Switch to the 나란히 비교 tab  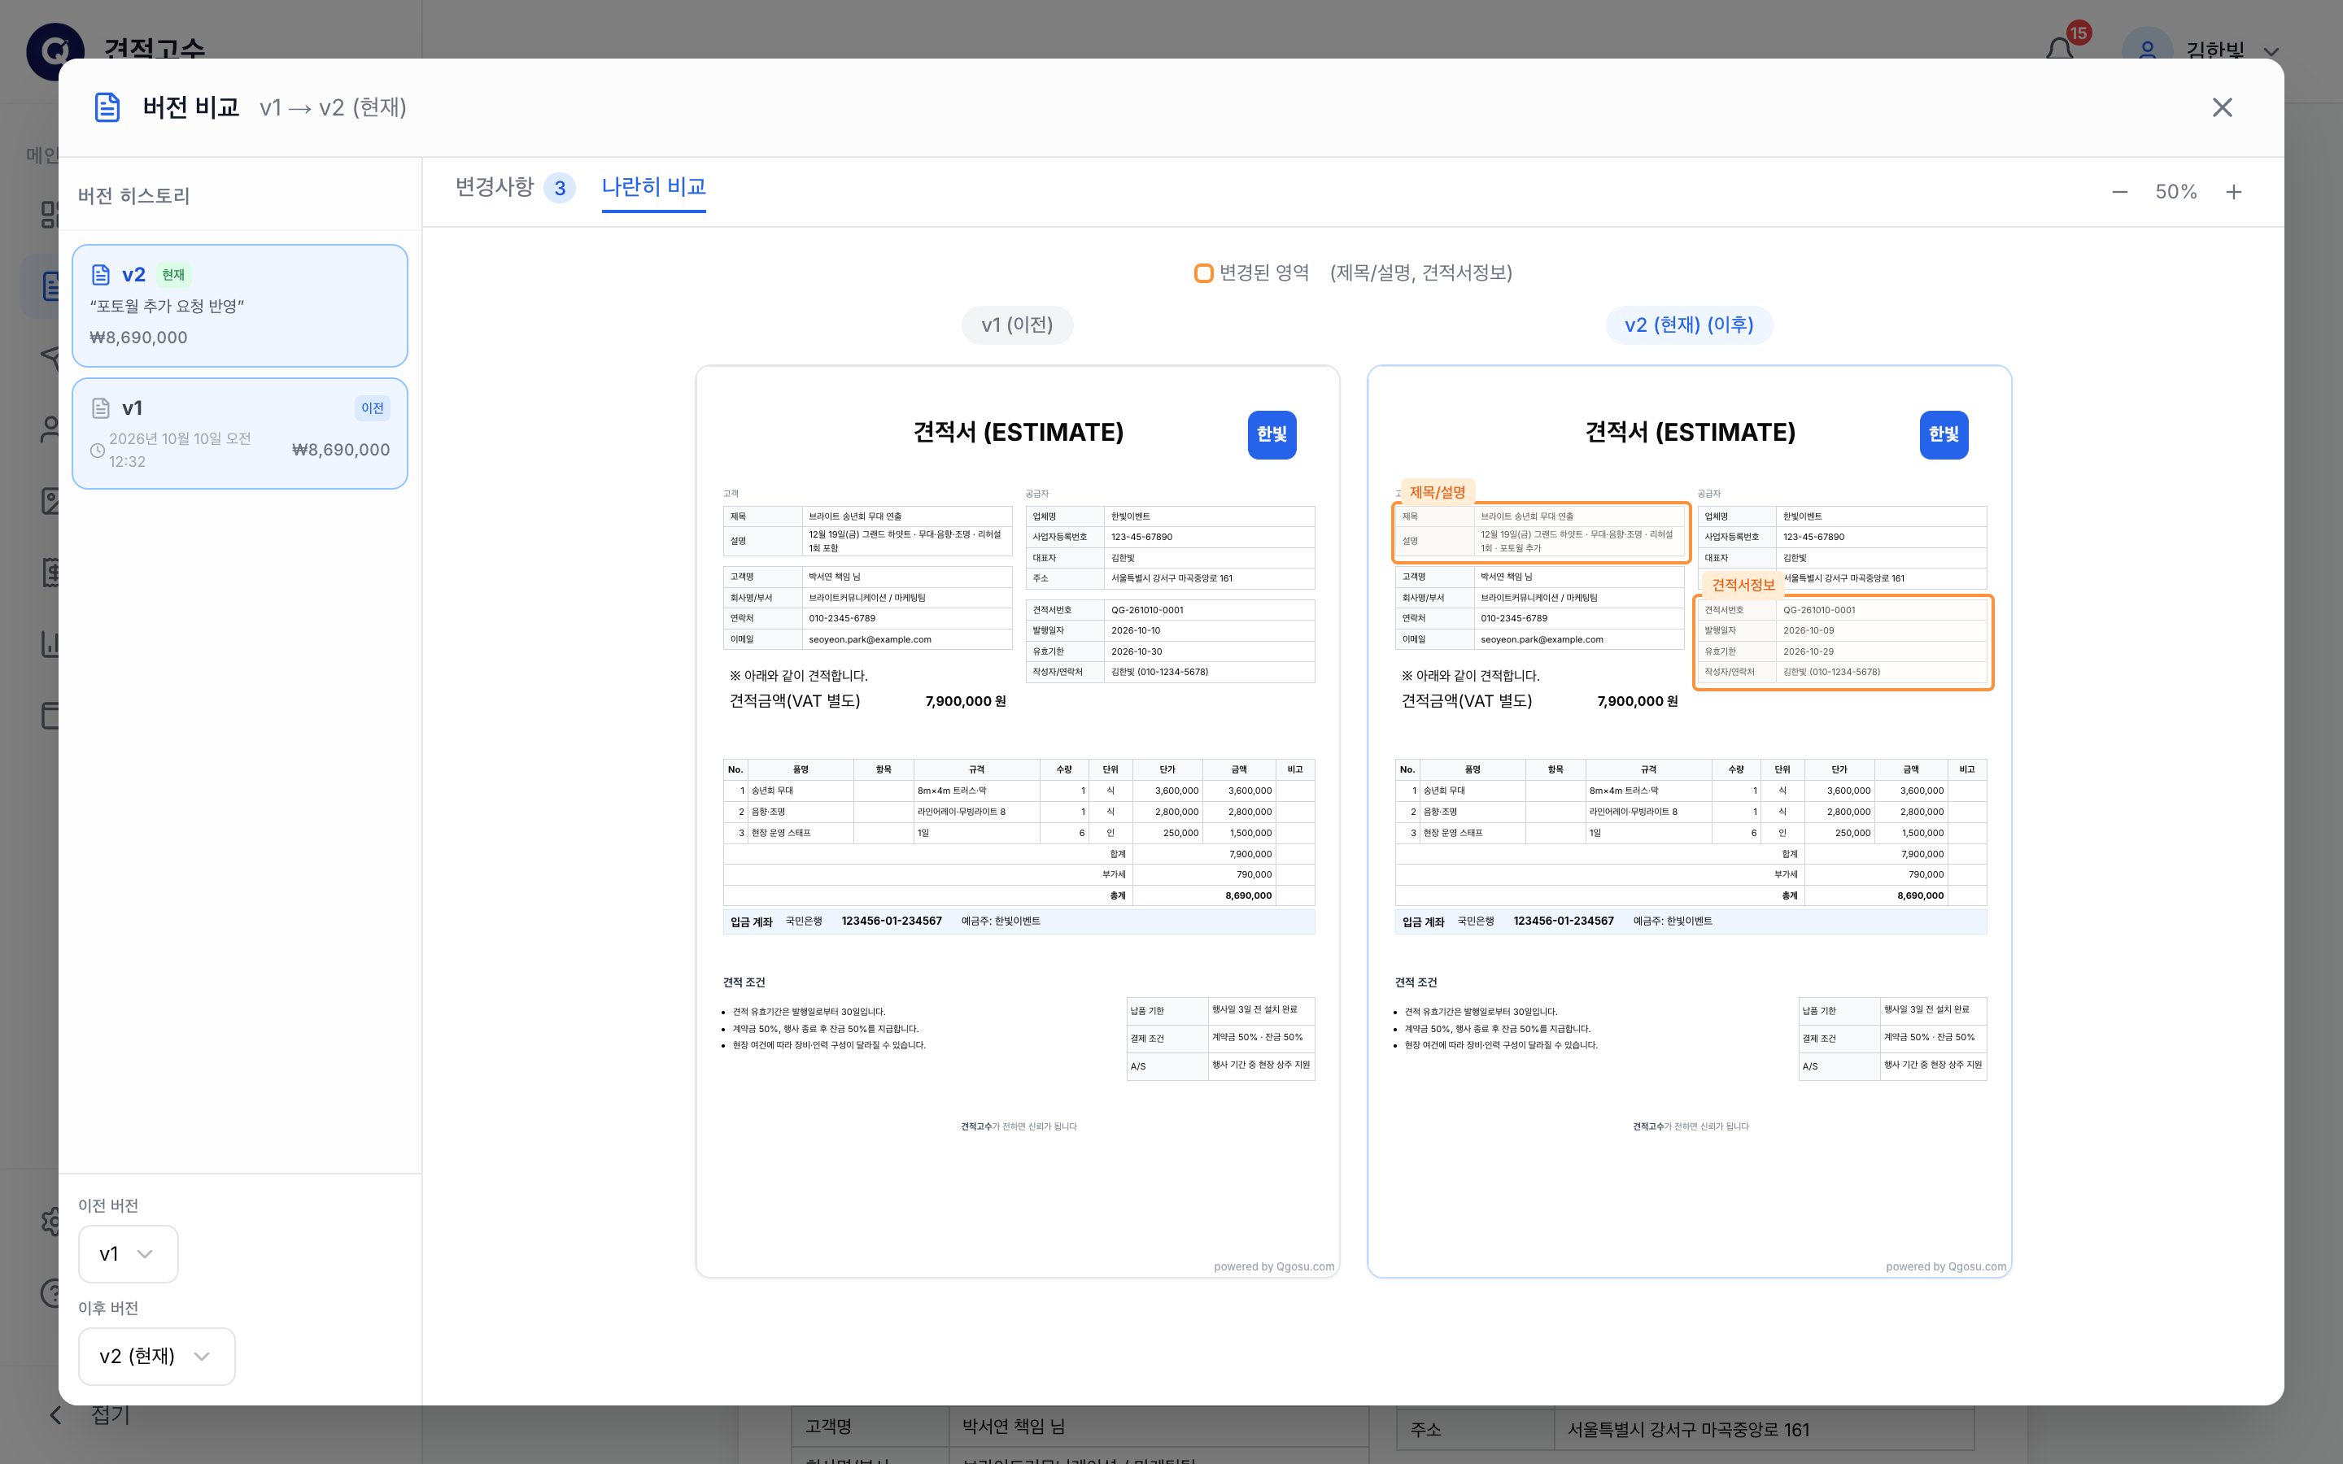tap(653, 187)
